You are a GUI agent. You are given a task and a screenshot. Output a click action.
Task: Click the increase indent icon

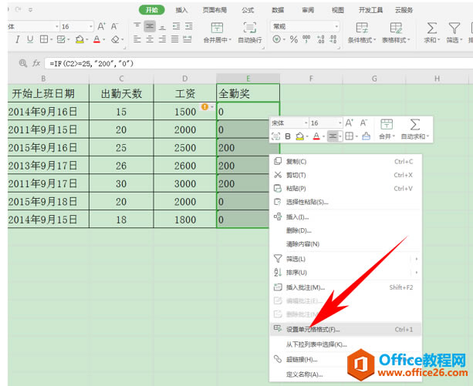(x=189, y=26)
